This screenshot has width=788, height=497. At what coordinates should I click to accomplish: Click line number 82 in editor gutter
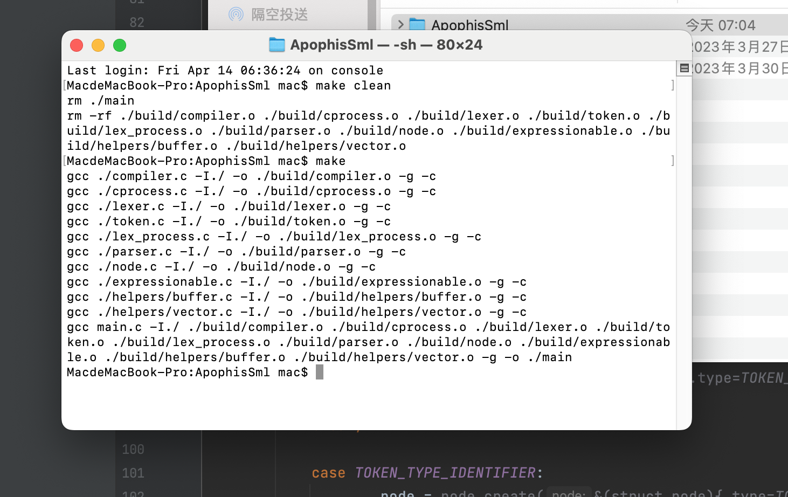(x=137, y=23)
